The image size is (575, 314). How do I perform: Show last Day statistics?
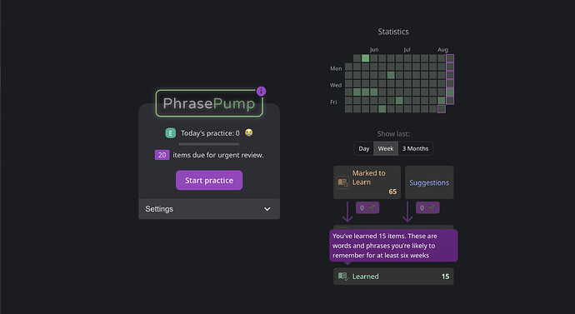[x=364, y=148]
